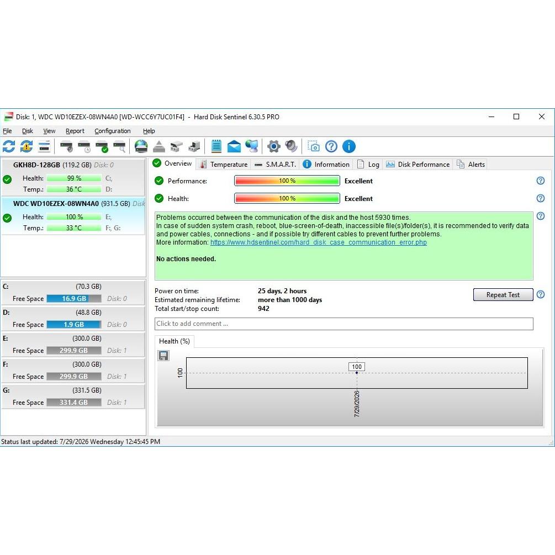Click the gray eject triangle toolbar icon
Viewport: 555px width, 555px height.
tap(159, 146)
